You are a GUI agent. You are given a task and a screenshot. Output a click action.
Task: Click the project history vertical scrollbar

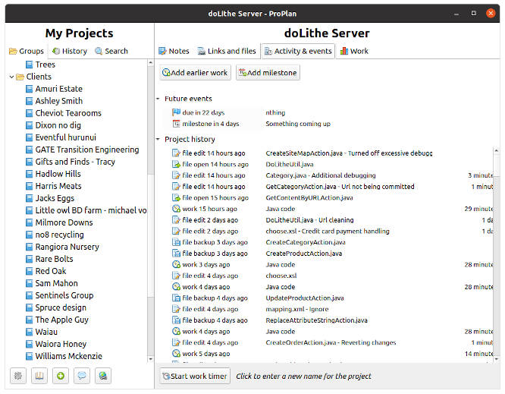(x=497, y=254)
